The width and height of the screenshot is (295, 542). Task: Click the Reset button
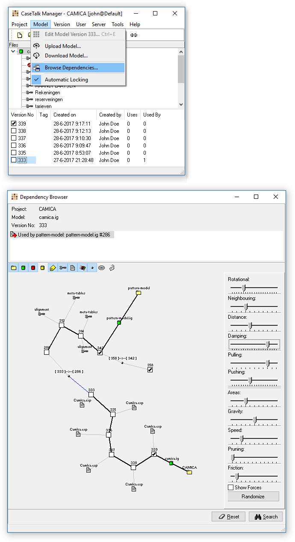pos(229,517)
